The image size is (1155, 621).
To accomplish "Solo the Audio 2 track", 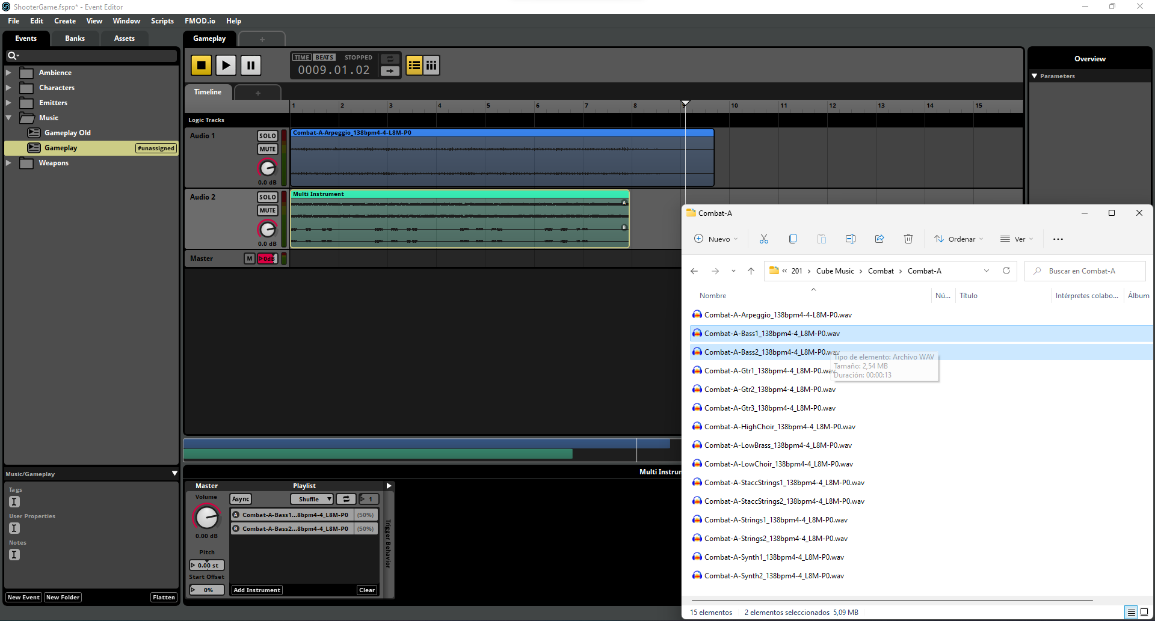I will coord(268,197).
